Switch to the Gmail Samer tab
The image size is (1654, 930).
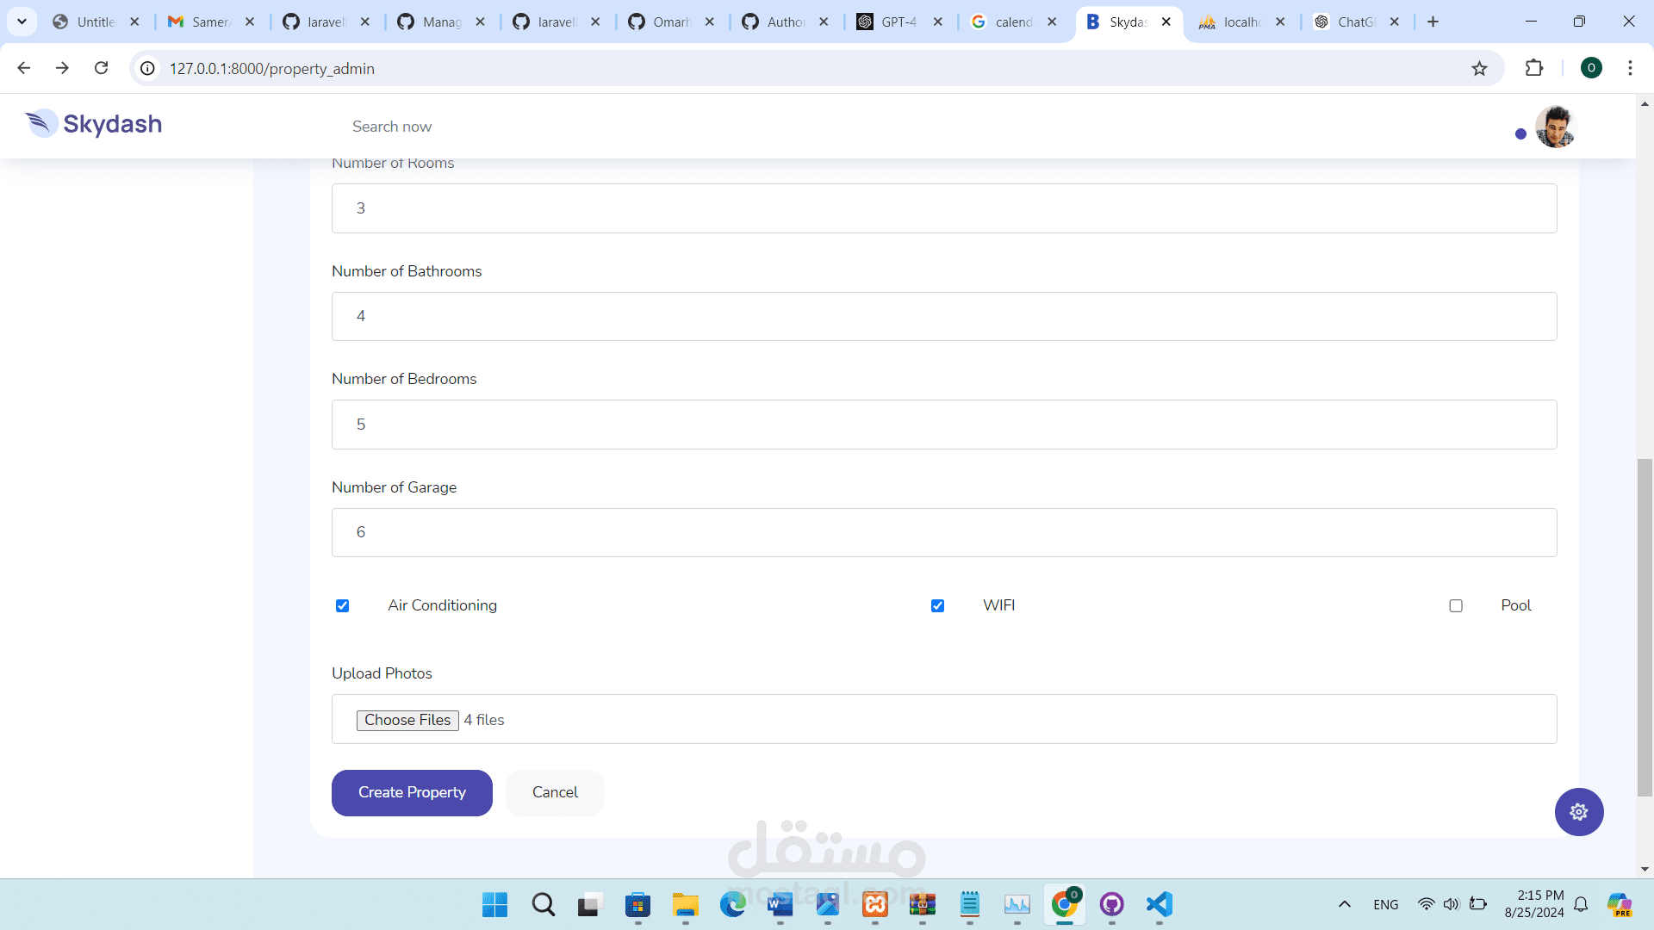pyautogui.click(x=211, y=22)
